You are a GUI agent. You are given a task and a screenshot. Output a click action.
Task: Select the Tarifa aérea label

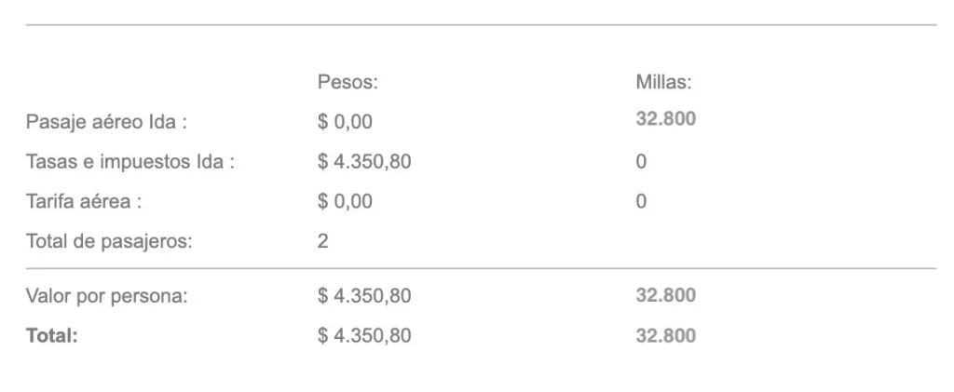[83, 202]
